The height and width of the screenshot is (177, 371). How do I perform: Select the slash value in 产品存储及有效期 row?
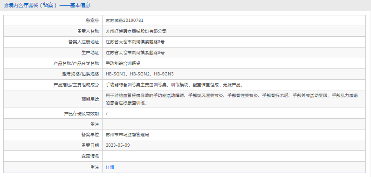point(107,114)
